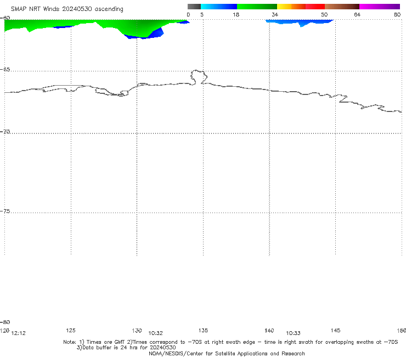Click the NOAA/NESDIS Center for Satellite Applications credit
This screenshot has width=406, height=357.
(x=227, y=353)
